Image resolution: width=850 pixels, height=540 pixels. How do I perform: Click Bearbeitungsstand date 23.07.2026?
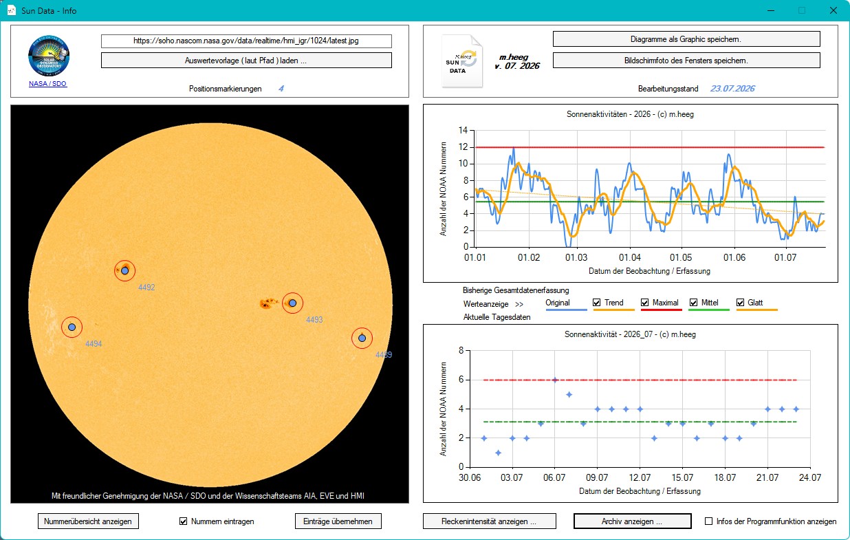[732, 89]
